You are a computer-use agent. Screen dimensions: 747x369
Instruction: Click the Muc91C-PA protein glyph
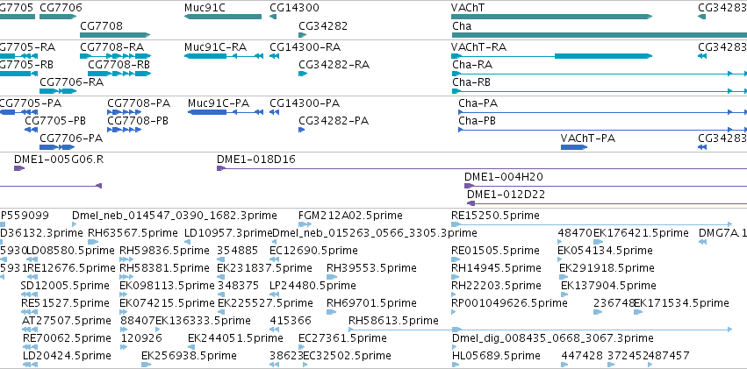(226, 112)
